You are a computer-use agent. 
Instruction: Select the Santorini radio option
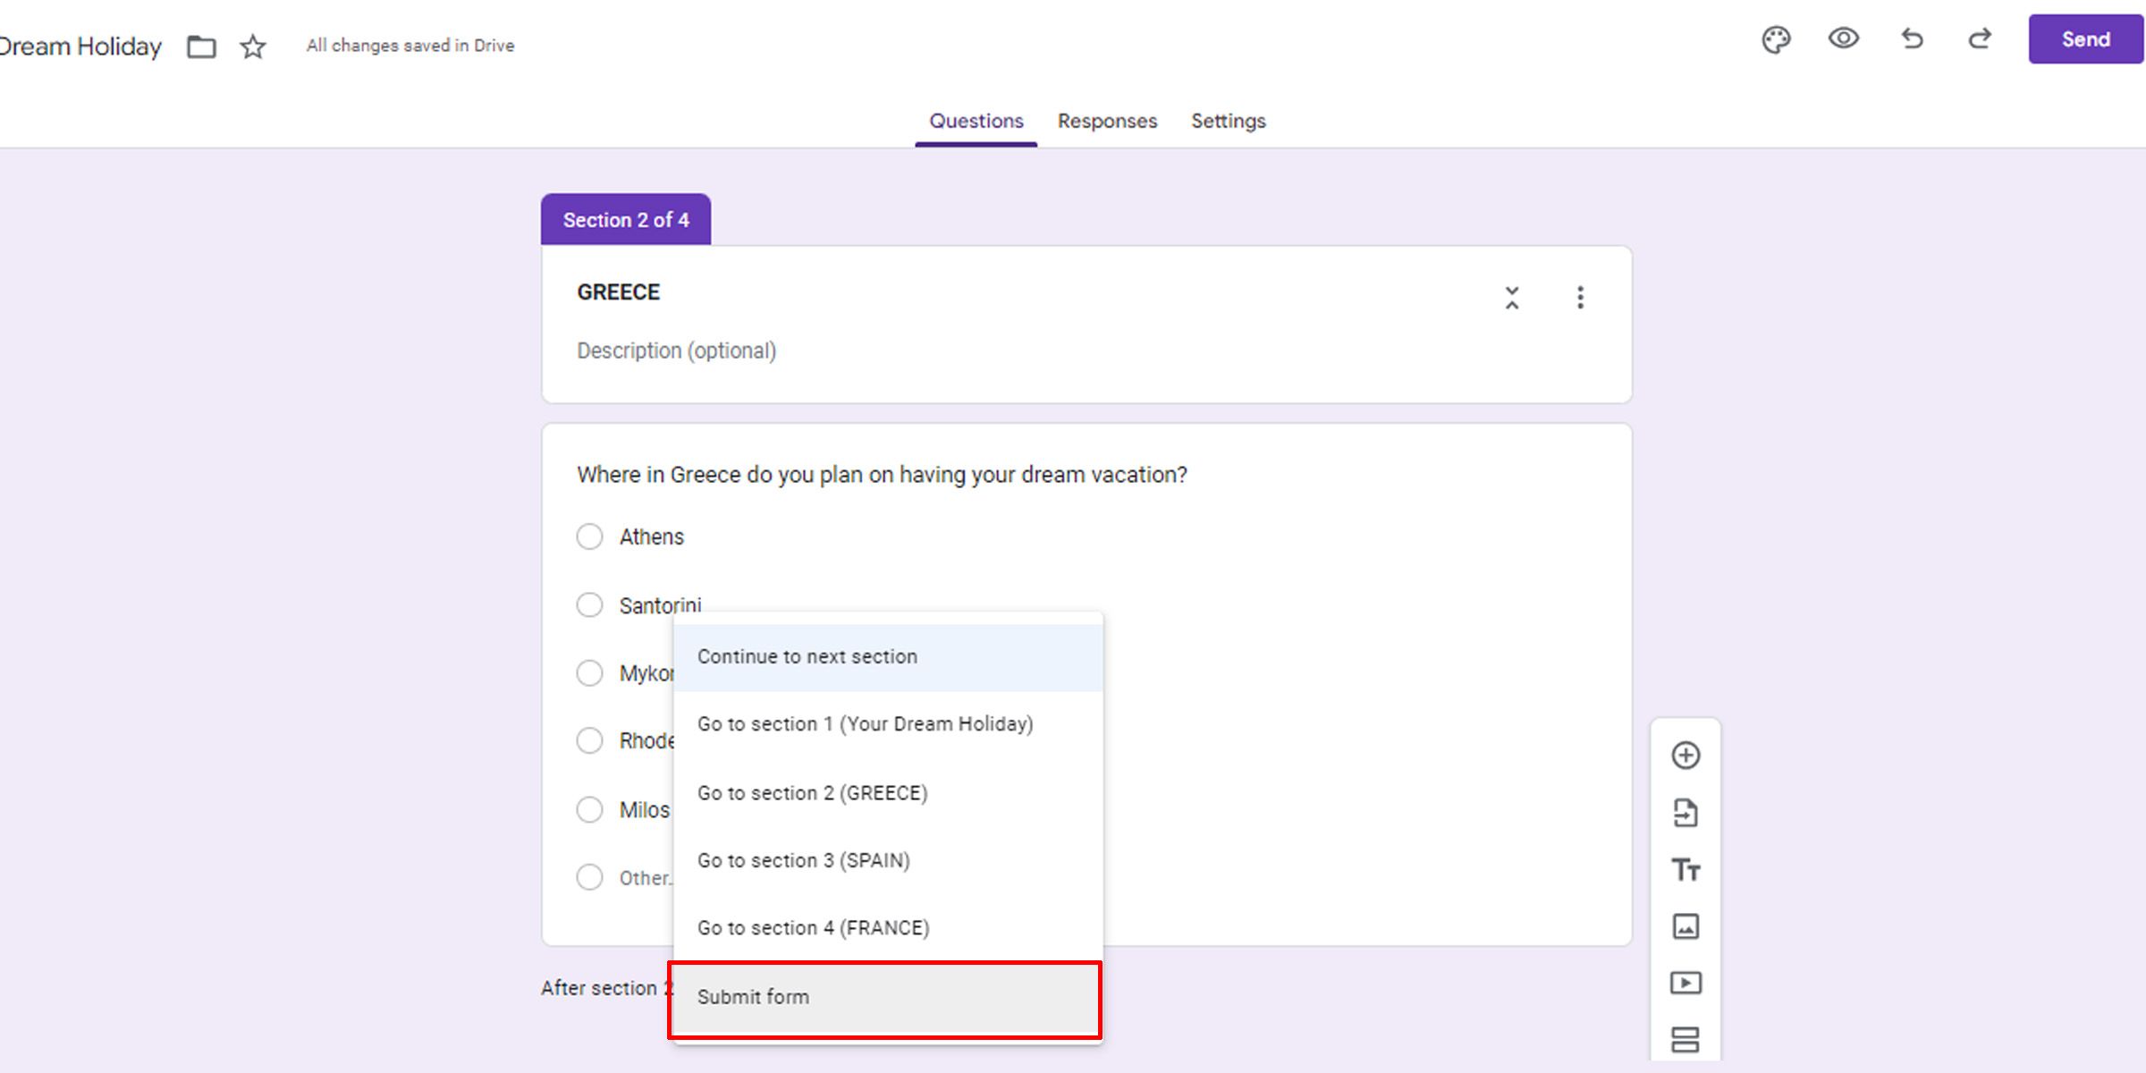(589, 604)
